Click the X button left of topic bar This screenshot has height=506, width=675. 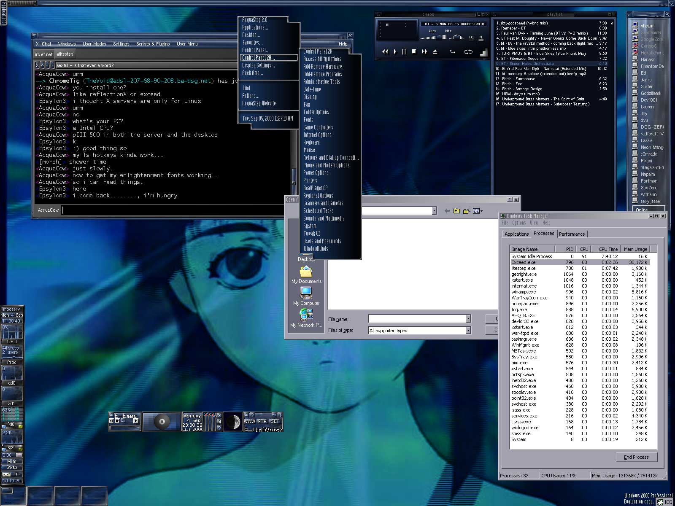pos(37,65)
